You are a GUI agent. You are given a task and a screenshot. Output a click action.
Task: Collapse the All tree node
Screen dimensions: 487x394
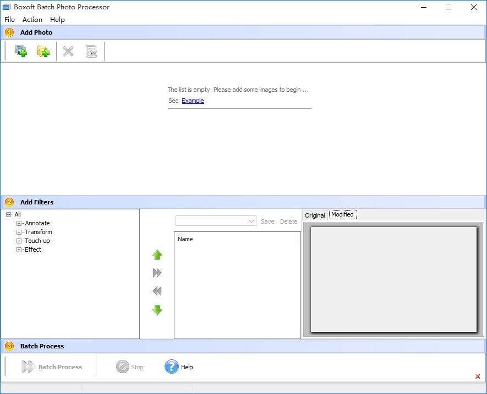tap(8, 214)
